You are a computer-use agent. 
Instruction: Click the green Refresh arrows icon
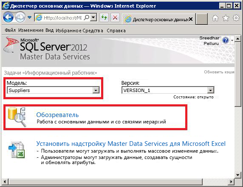(x=104, y=17)
